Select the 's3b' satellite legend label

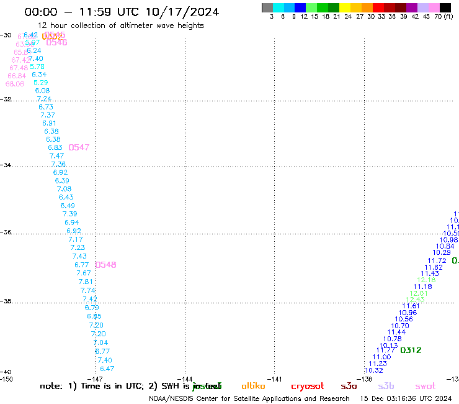coord(386,386)
